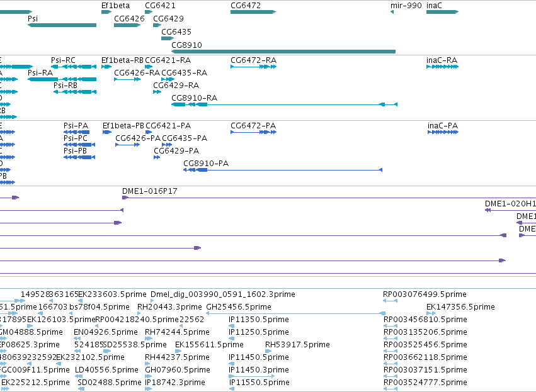
Task: Click the Psi-PA CDS label
Action: click(x=76, y=126)
